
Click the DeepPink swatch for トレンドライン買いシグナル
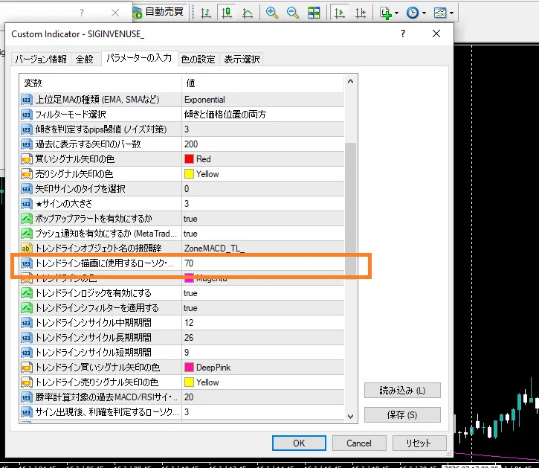click(189, 367)
